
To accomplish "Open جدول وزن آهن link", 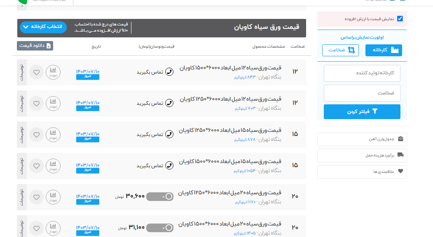I will pos(362,139).
